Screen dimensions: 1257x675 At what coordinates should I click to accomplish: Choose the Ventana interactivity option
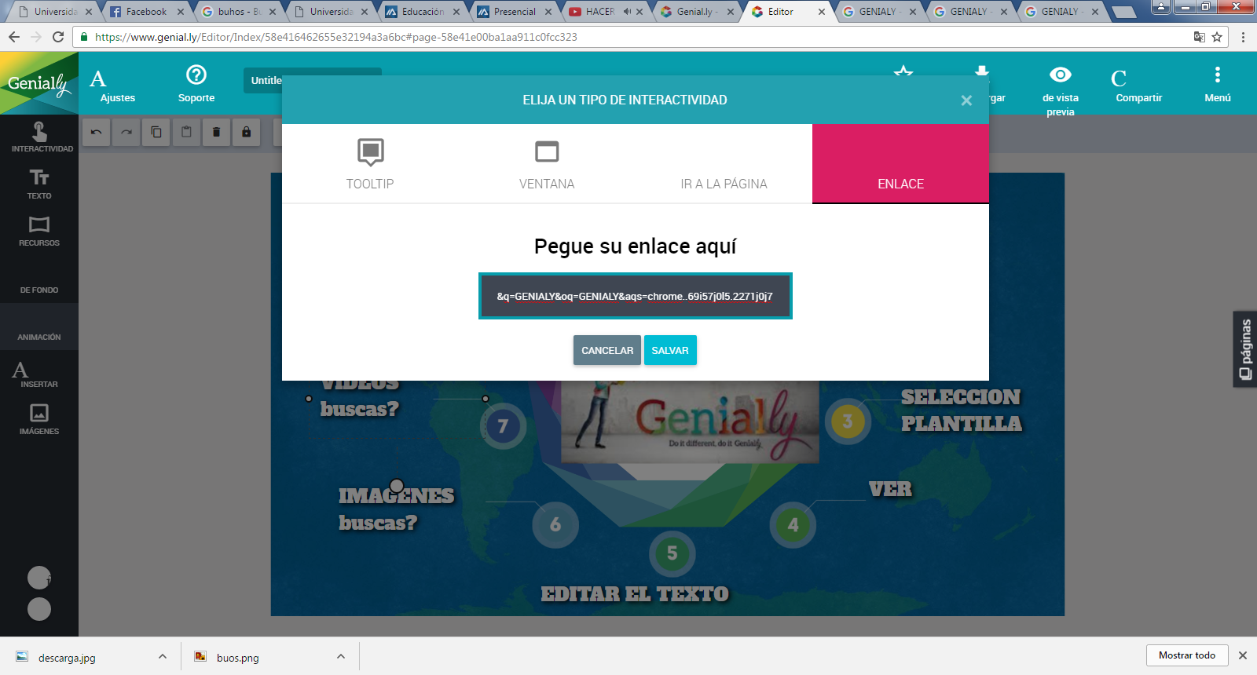click(547, 164)
